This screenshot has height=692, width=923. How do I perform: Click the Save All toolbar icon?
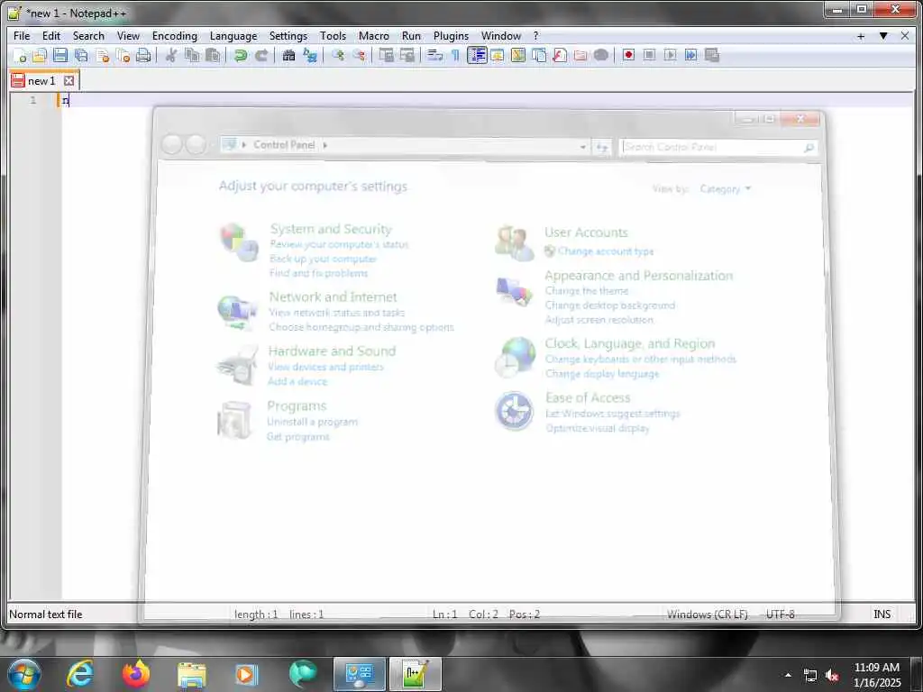click(x=81, y=55)
